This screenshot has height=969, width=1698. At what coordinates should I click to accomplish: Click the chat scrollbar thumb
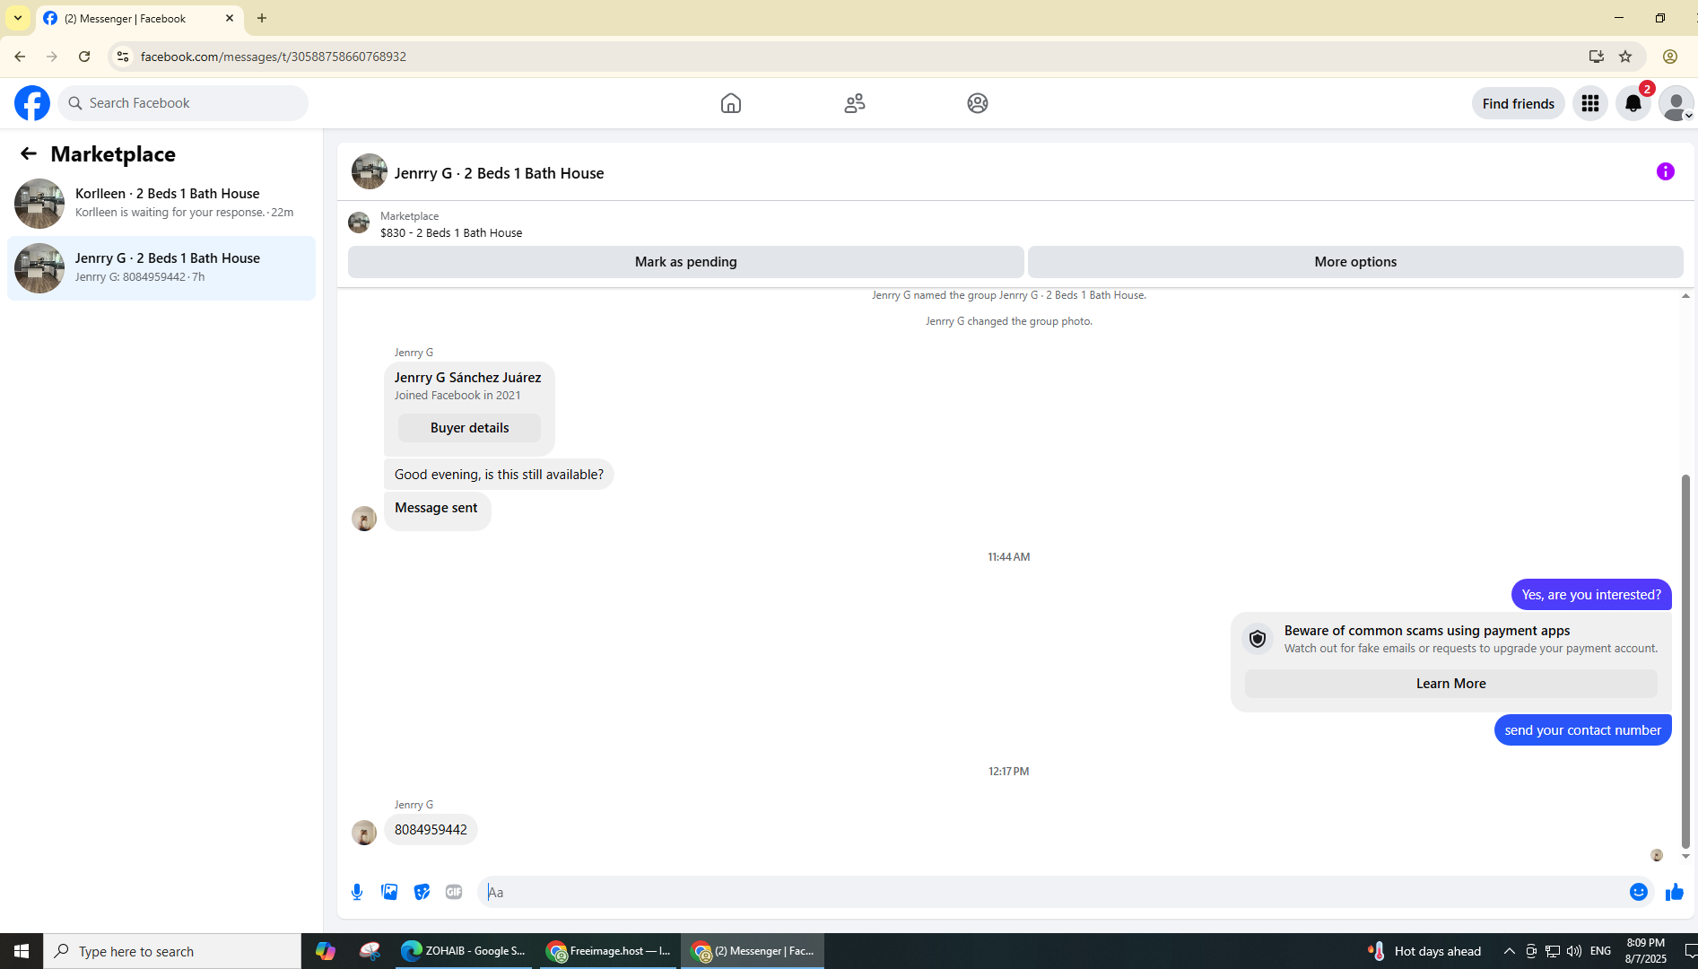click(x=1685, y=662)
